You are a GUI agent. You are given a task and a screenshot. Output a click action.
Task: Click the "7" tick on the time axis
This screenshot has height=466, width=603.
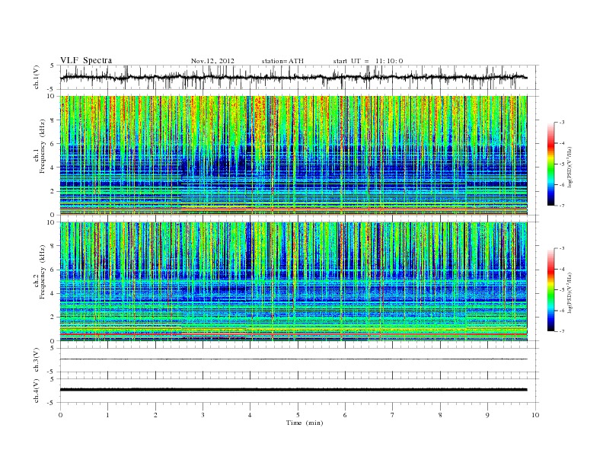coord(393,415)
